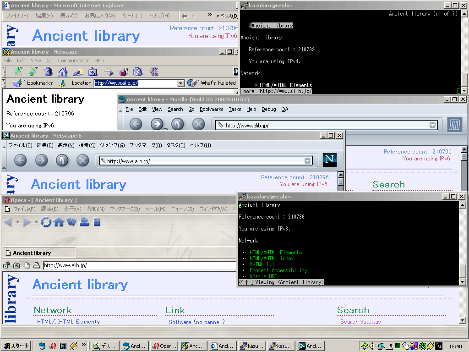This screenshot has height=352, width=469.
Task: Follow Content Accessibility link in lower terminal
Action: tap(278, 270)
